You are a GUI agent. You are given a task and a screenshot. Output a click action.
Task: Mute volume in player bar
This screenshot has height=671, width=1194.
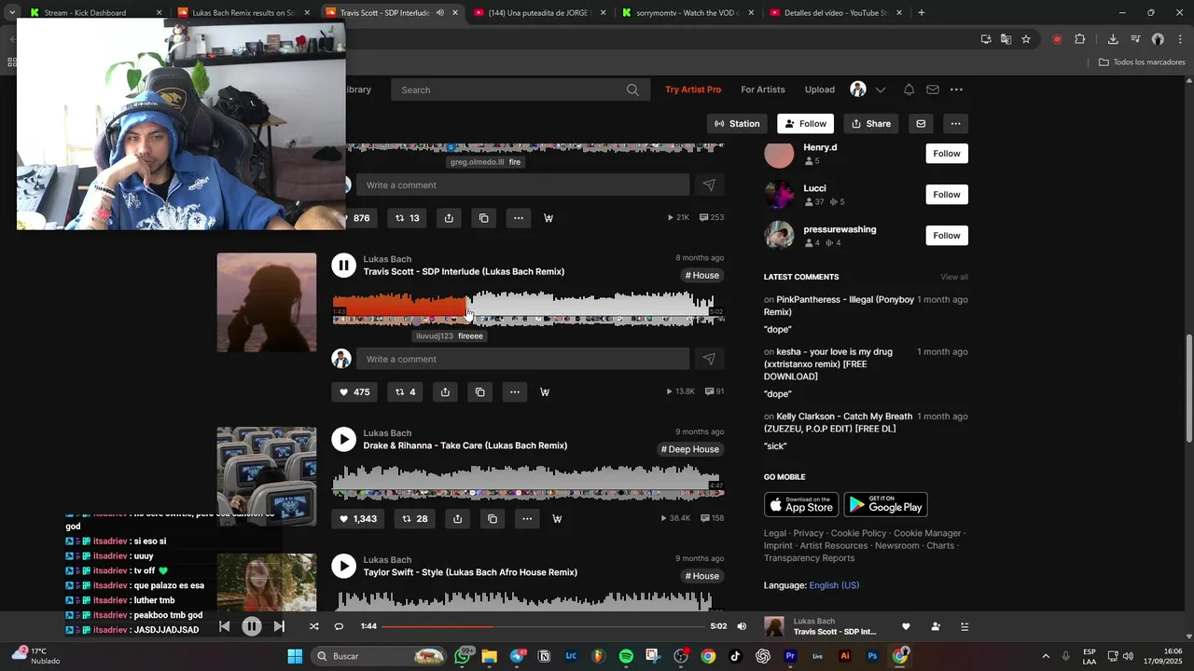click(x=742, y=626)
